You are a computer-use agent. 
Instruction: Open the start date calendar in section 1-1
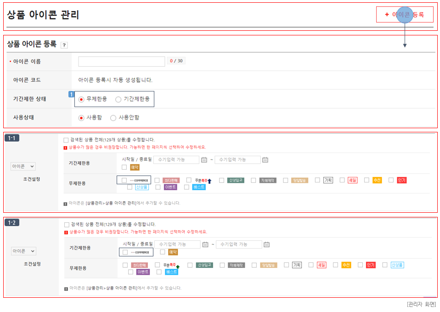click(204, 160)
